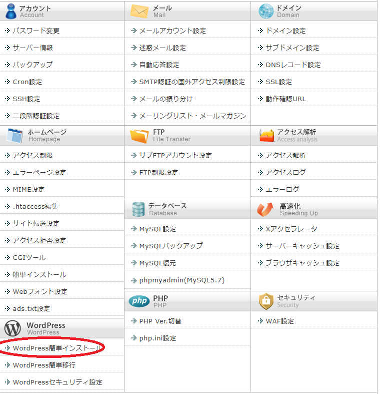This screenshot has width=382, height=394.
Task: Open エラーログ link
Action: 282,189
